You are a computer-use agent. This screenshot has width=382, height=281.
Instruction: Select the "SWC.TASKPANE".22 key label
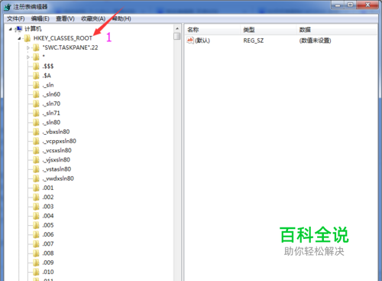point(70,47)
